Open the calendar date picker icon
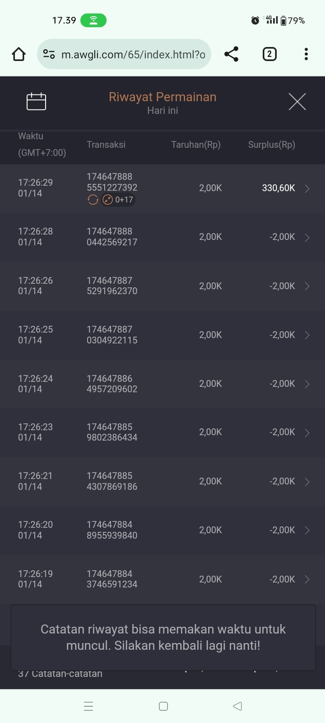The width and height of the screenshot is (325, 723). click(36, 102)
